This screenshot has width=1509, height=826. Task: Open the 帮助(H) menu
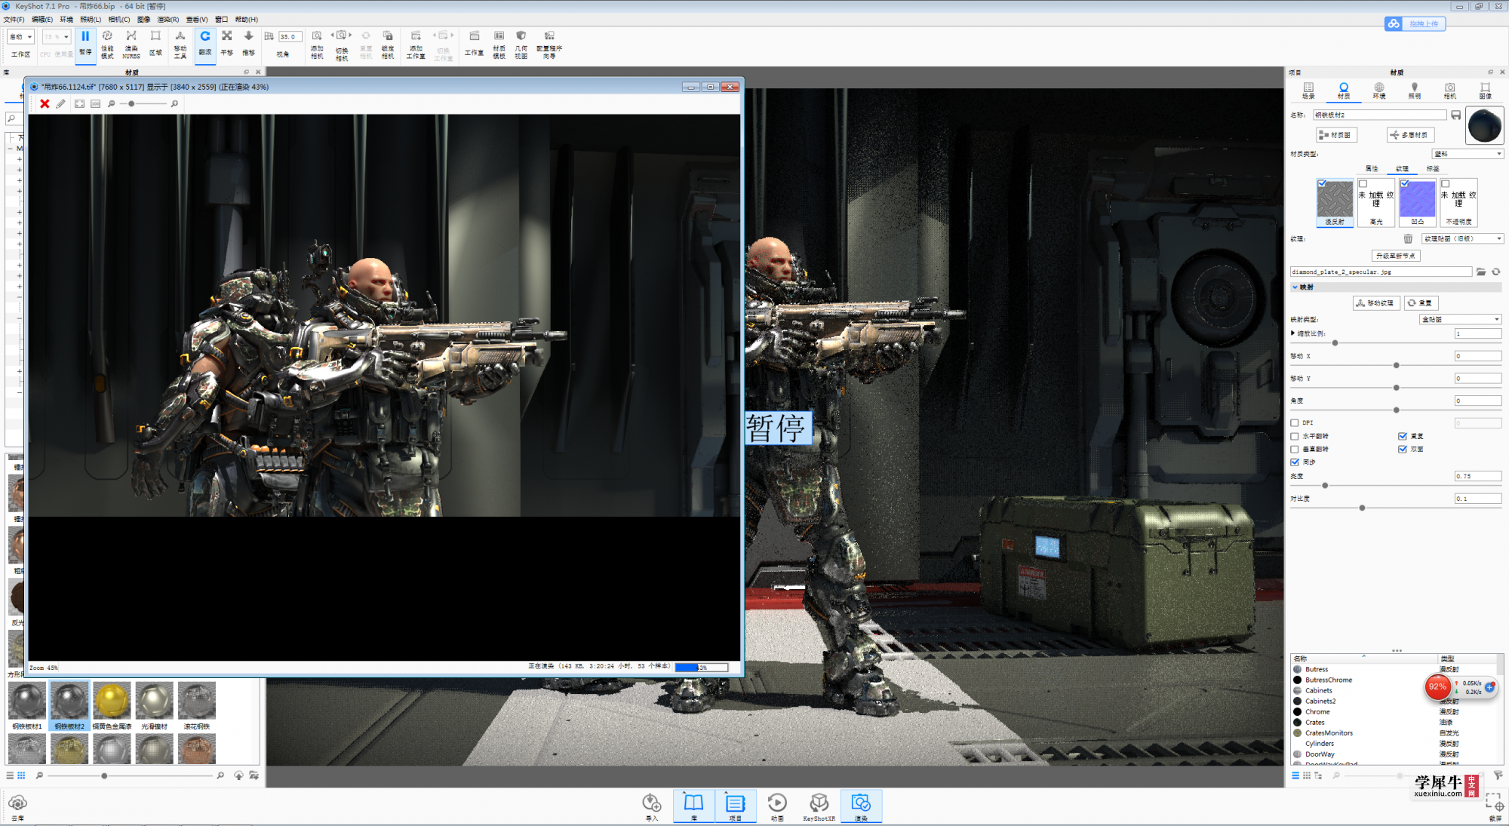tap(246, 20)
